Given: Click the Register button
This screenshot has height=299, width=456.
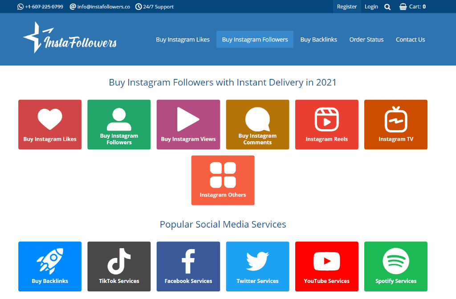Looking at the screenshot, I should pyautogui.click(x=346, y=7).
